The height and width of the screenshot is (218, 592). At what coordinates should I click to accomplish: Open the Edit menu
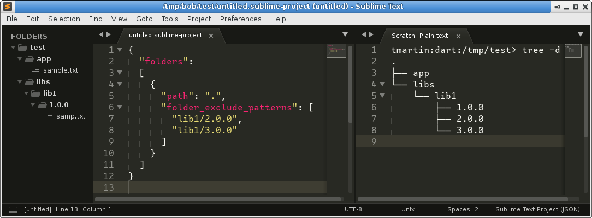pyautogui.click(x=32, y=19)
